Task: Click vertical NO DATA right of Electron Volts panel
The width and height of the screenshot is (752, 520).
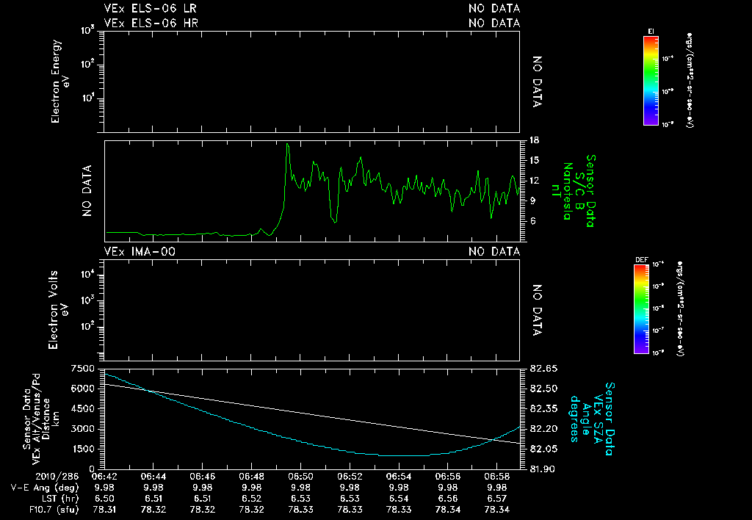Action: coord(537,310)
